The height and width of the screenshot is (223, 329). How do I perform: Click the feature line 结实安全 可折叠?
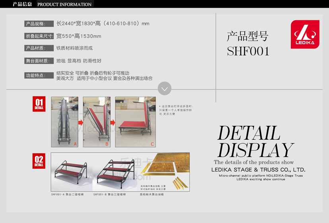point(93,73)
